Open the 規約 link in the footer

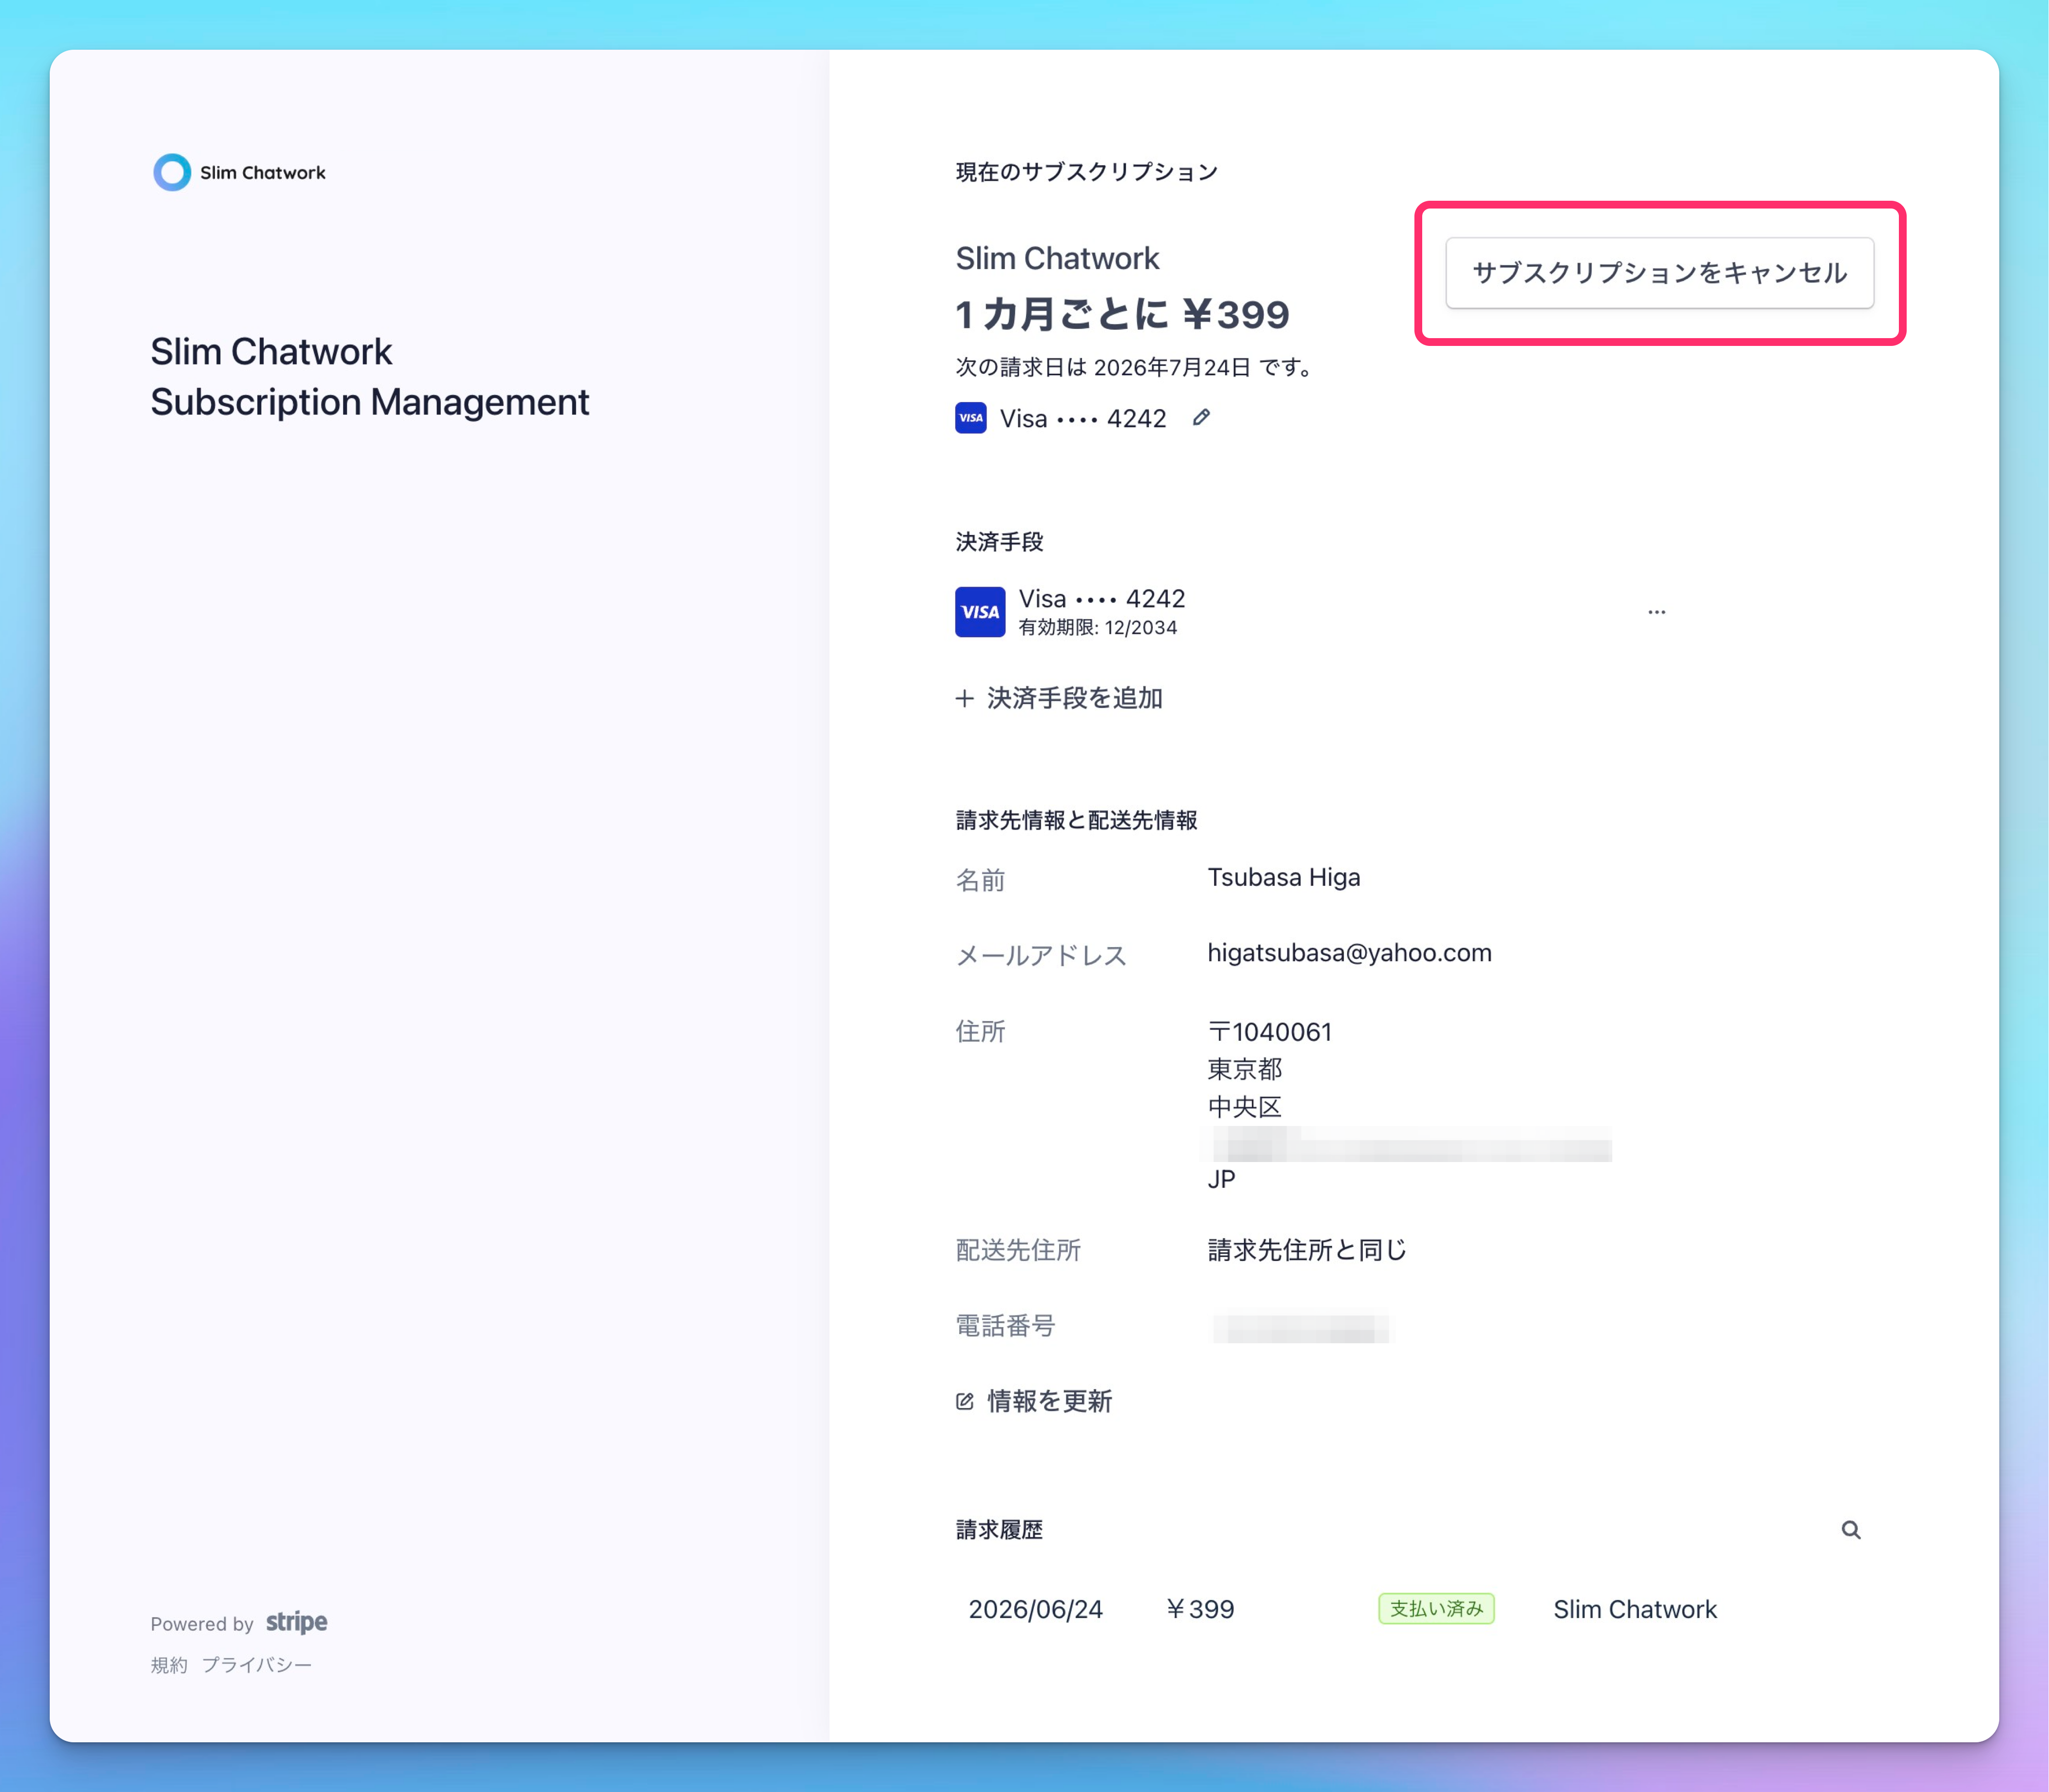coord(169,1665)
